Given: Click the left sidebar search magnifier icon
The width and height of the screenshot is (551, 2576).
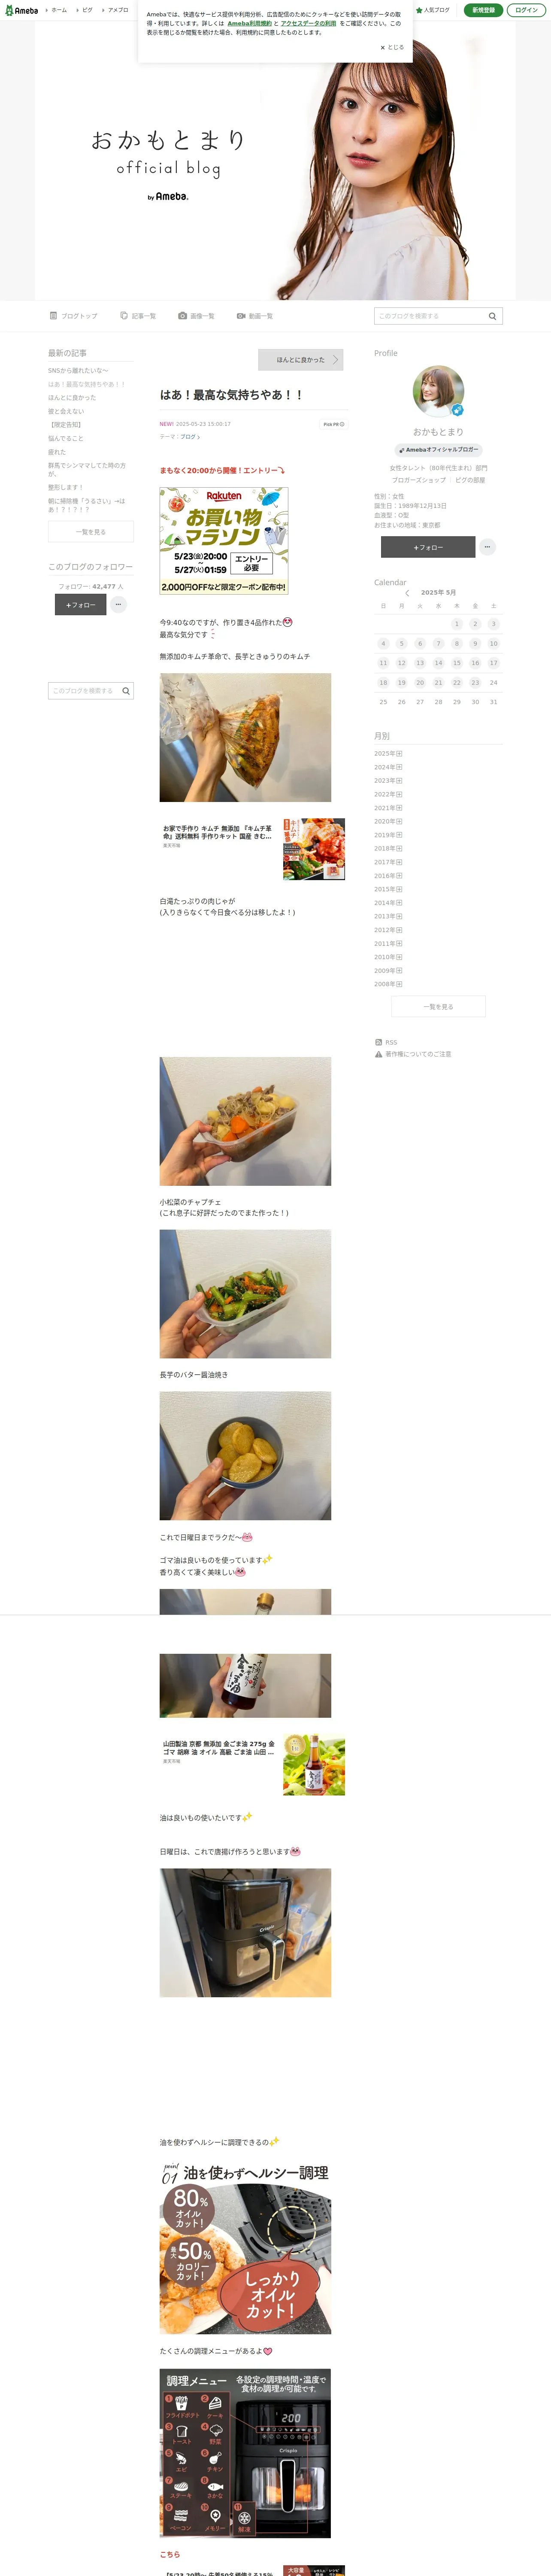Looking at the screenshot, I should point(126,691).
